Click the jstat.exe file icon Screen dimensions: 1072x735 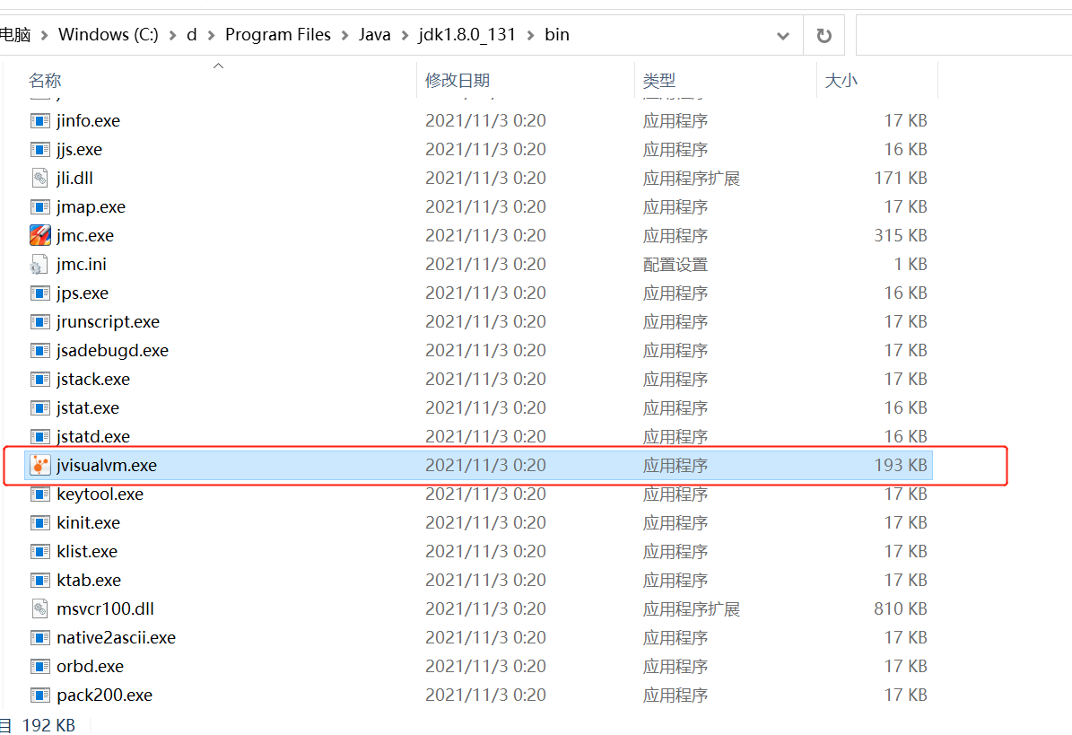[40, 408]
